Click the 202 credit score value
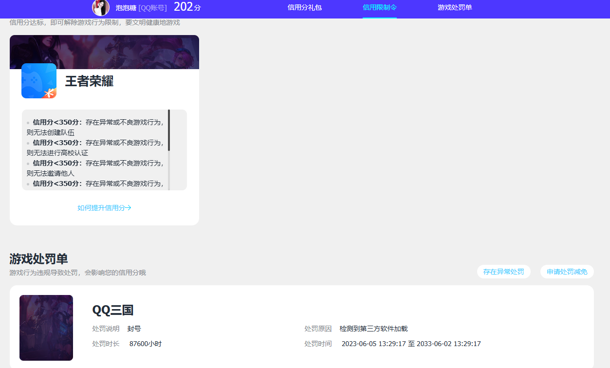The width and height of the screenshot is (610, 368). tap(184, 7)
